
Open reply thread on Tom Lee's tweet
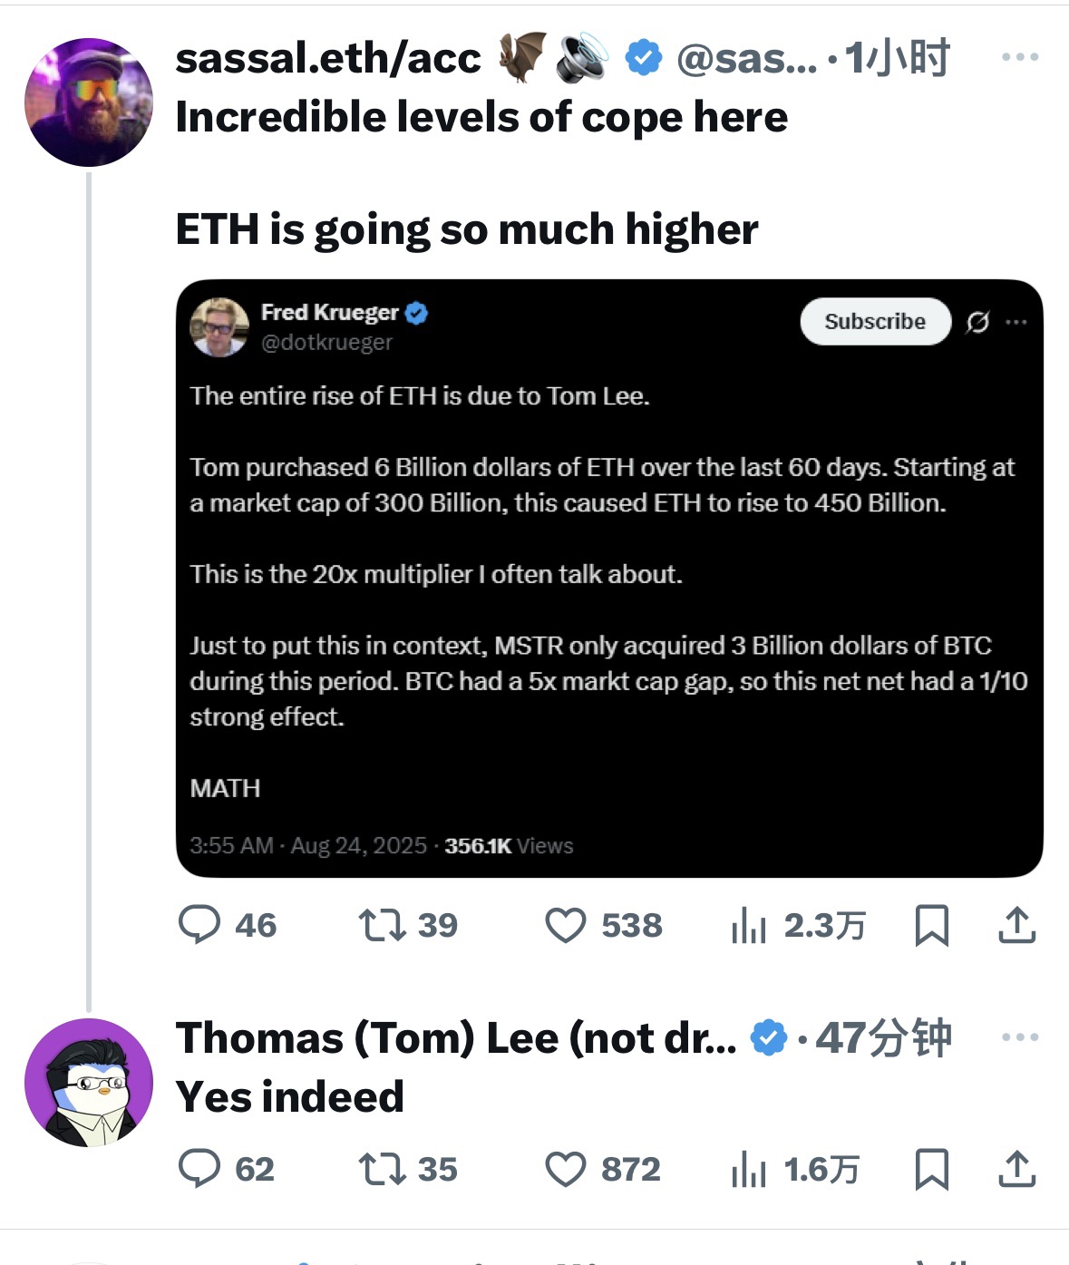(199, 1168)
